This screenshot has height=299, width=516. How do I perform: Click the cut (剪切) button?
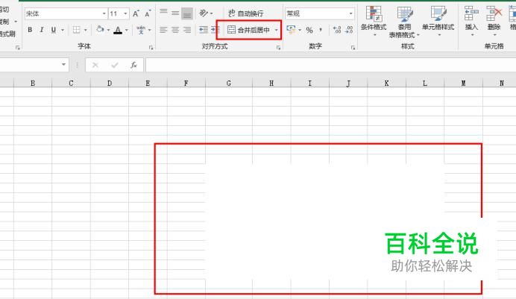click(4, 9)
